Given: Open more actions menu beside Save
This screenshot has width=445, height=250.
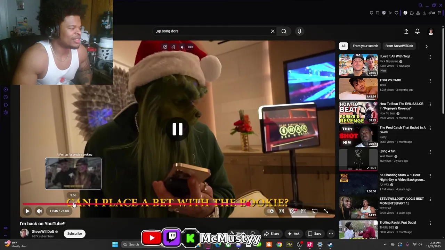Looking at the screenshot, I should click(x=331, y=234).
